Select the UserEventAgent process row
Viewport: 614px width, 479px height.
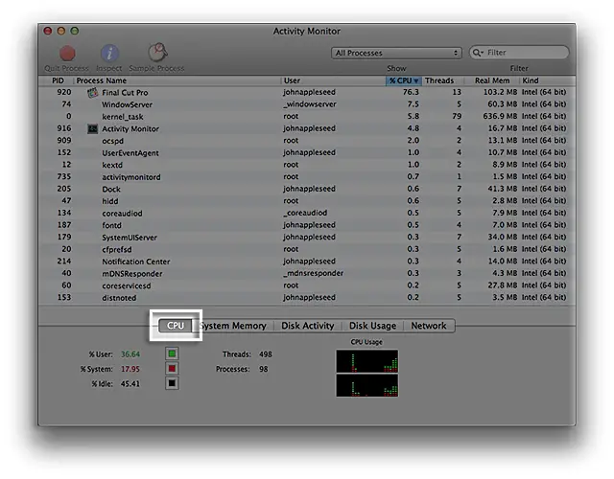pyautogui.click(x=307, y=152)
